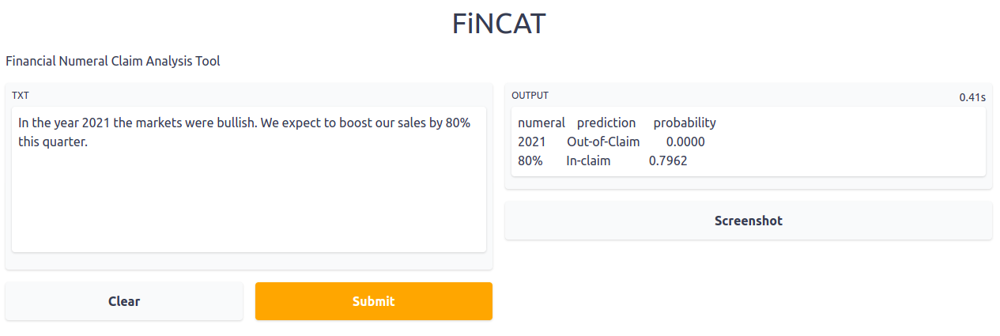Image resolution: width=1000 pixels, height=336 pixels.
Task: Click the 0.0000 probability value
Action: [685, 142]
